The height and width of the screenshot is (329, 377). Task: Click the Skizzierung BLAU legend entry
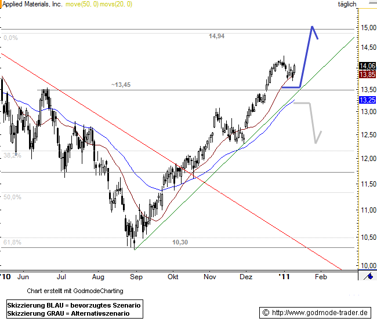click(x=74, y=305)
